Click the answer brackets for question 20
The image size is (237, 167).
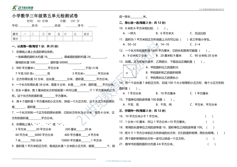pos(210,138)
